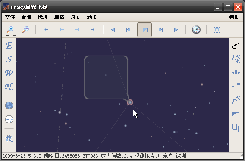Click the zoom in magnifier icon
This screenshot has width=245, height=161.
[x=10, y=30]
